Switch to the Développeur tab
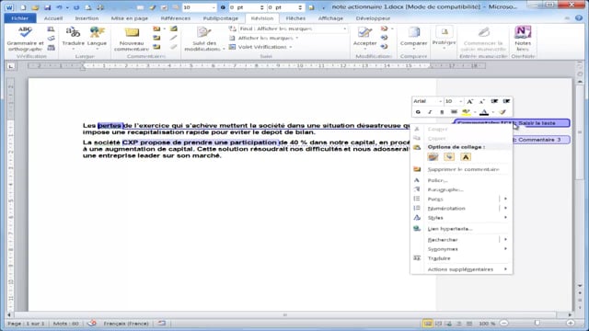The height and width of the screenshot is (331, 589). click(x=373, y=18)
